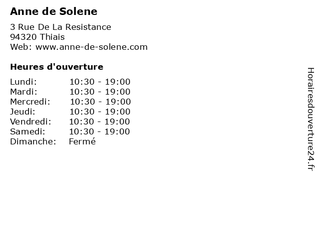Click the Fermé status for Dimanche
The height and width of the screenshot is (239, 319).
click(82, 141)
